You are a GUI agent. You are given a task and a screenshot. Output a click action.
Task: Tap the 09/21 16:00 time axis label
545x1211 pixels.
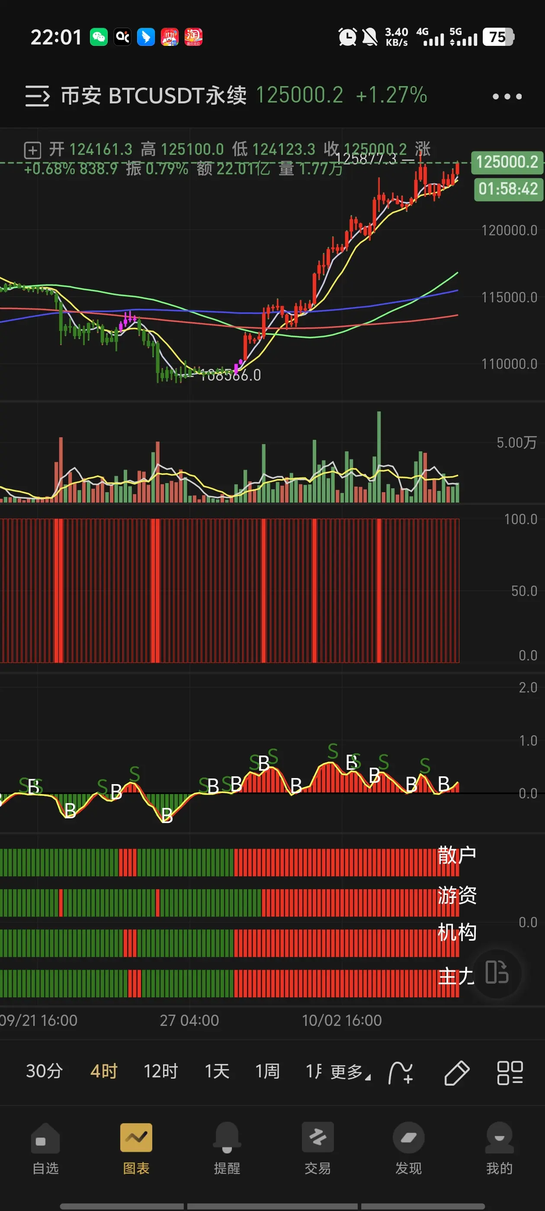click(x=38, y=1020)
